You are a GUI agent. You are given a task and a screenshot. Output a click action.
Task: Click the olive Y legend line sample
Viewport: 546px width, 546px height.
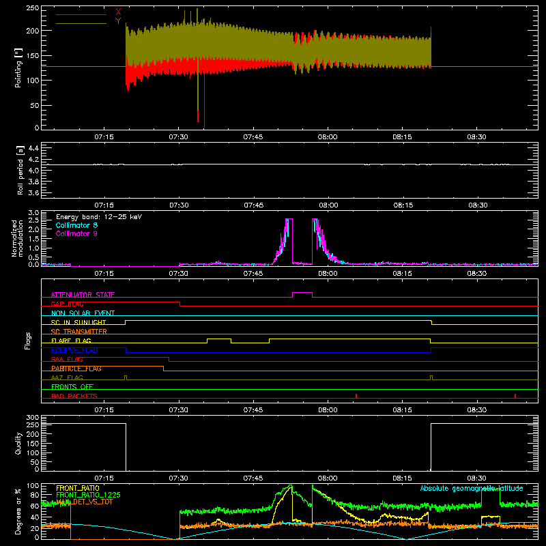pos(81,23)
